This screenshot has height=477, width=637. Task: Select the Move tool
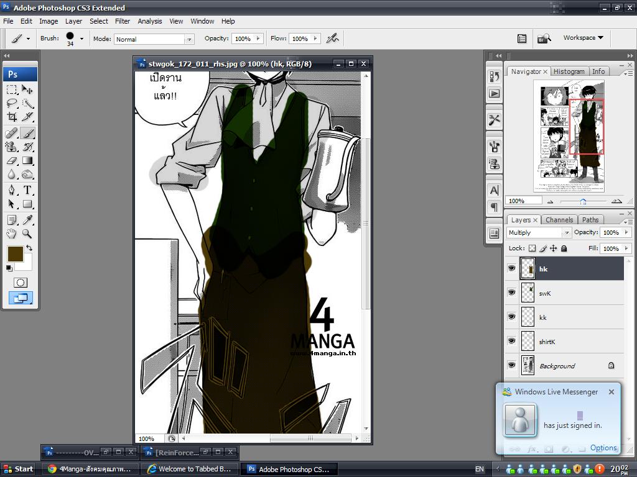27,89
